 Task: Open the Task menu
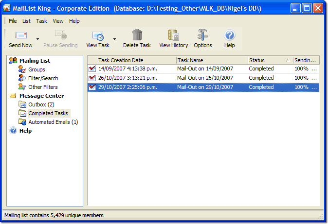41,21
